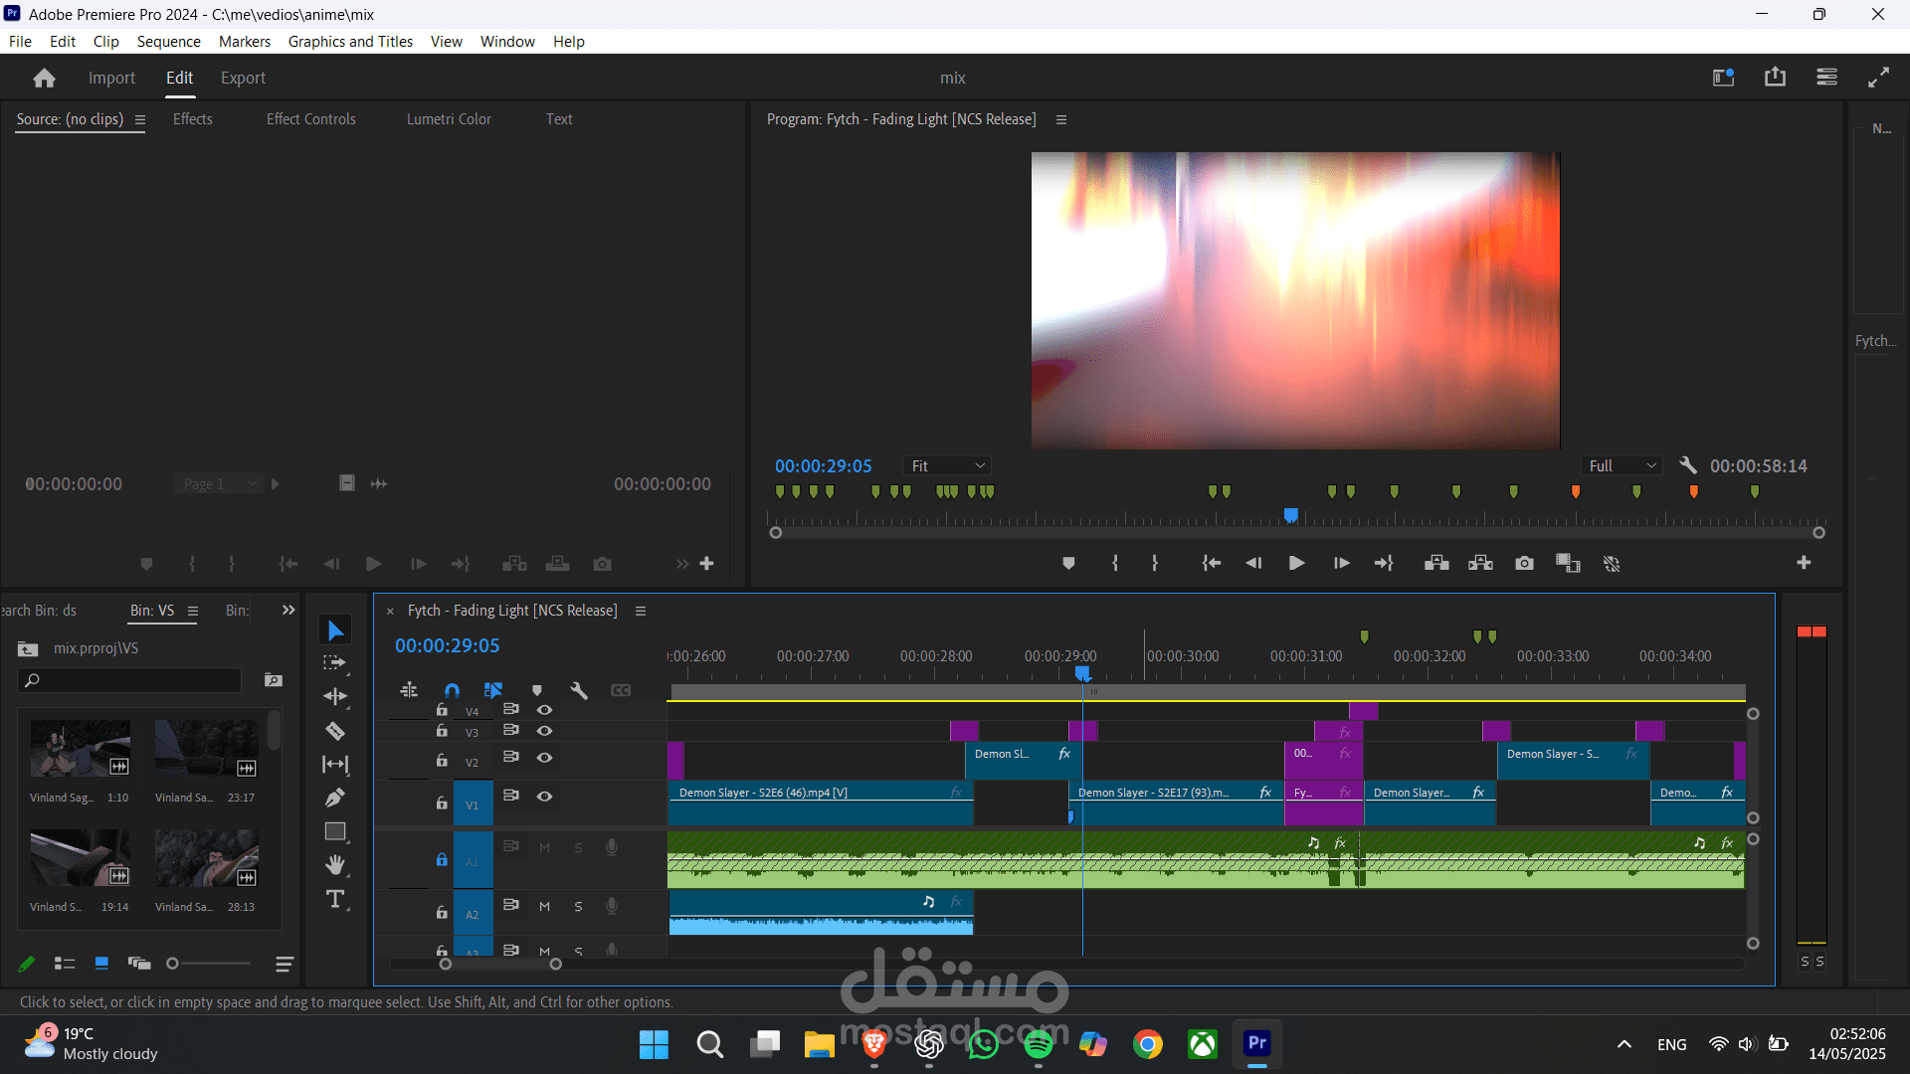The image size is (1910, 1074).
Task: Toggle timeline Snap magnet
Action: 452,690
